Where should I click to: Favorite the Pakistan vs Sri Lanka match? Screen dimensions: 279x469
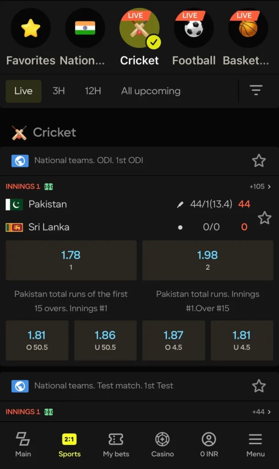(265, 218)
